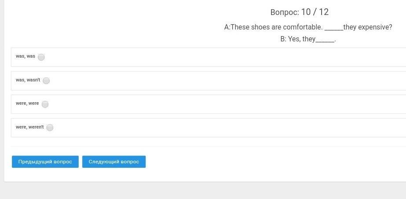Choose the "was, wasn't" radio button

pos(46,81)
